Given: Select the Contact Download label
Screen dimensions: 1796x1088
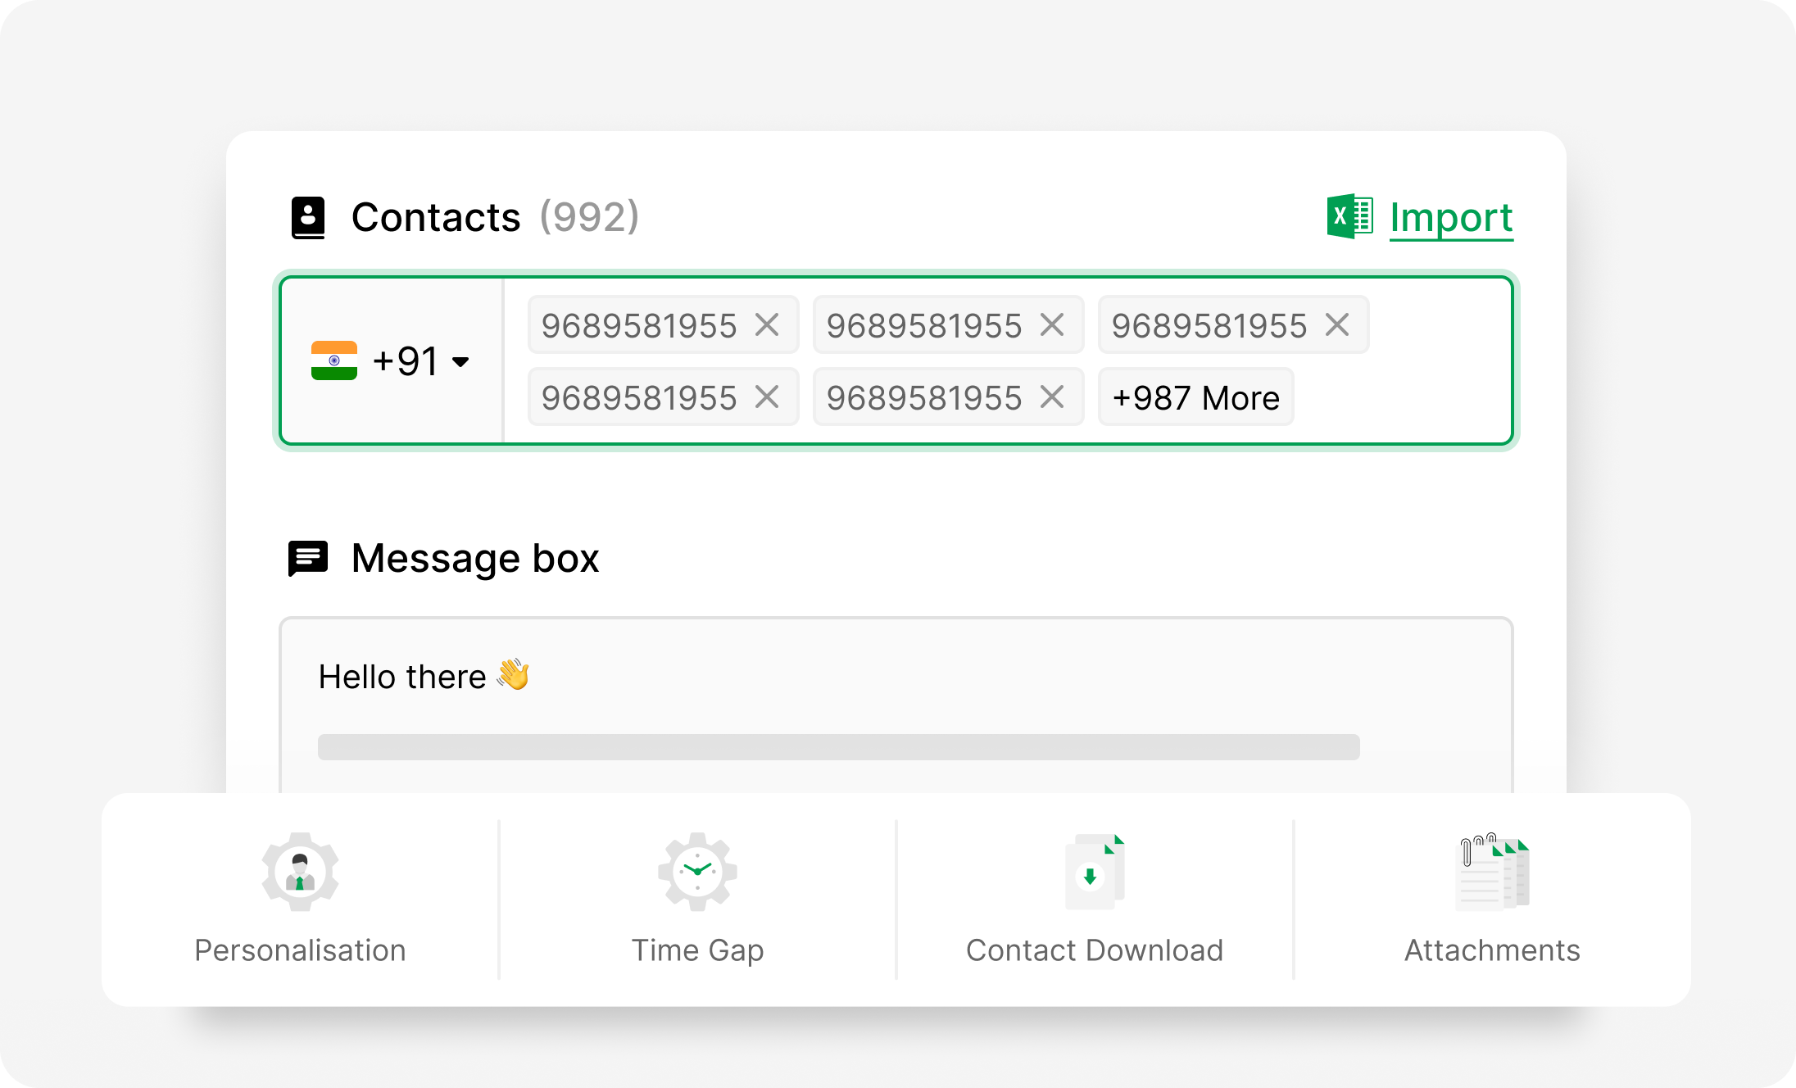Looking at the screenshot, I should click(1095, 950).
